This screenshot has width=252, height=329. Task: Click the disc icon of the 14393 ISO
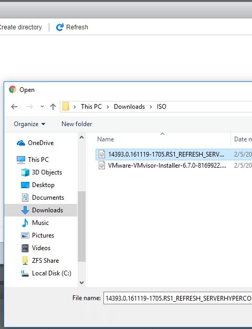102,154
